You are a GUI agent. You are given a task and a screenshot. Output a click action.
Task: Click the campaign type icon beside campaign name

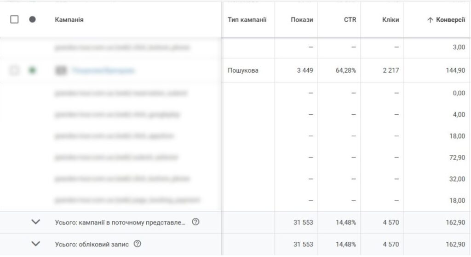pos(61,70)
